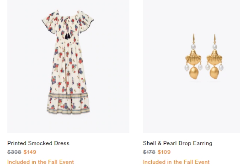Click the right gold shell earring

point(214,57)
